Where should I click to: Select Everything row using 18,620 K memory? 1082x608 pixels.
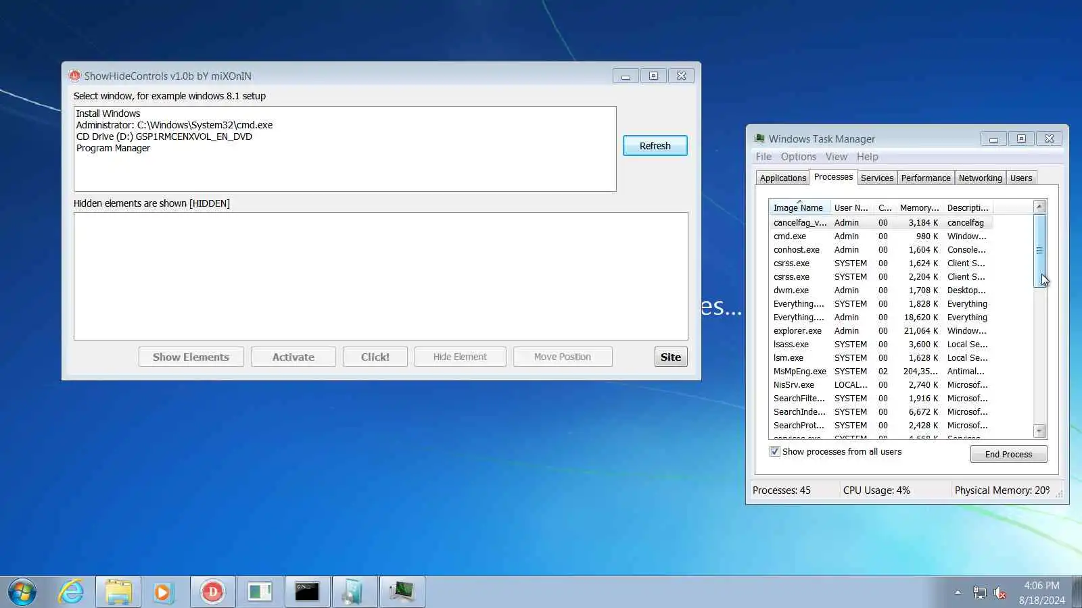coord(880,317)
